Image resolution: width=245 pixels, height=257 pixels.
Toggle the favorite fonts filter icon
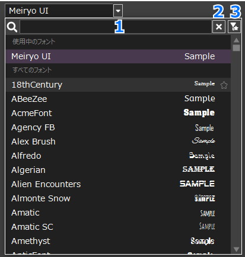click(234, 27)
